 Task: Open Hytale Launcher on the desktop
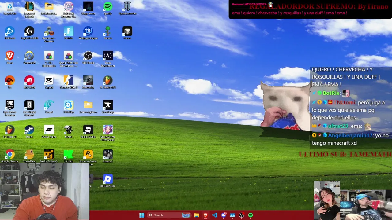[127, 9]
